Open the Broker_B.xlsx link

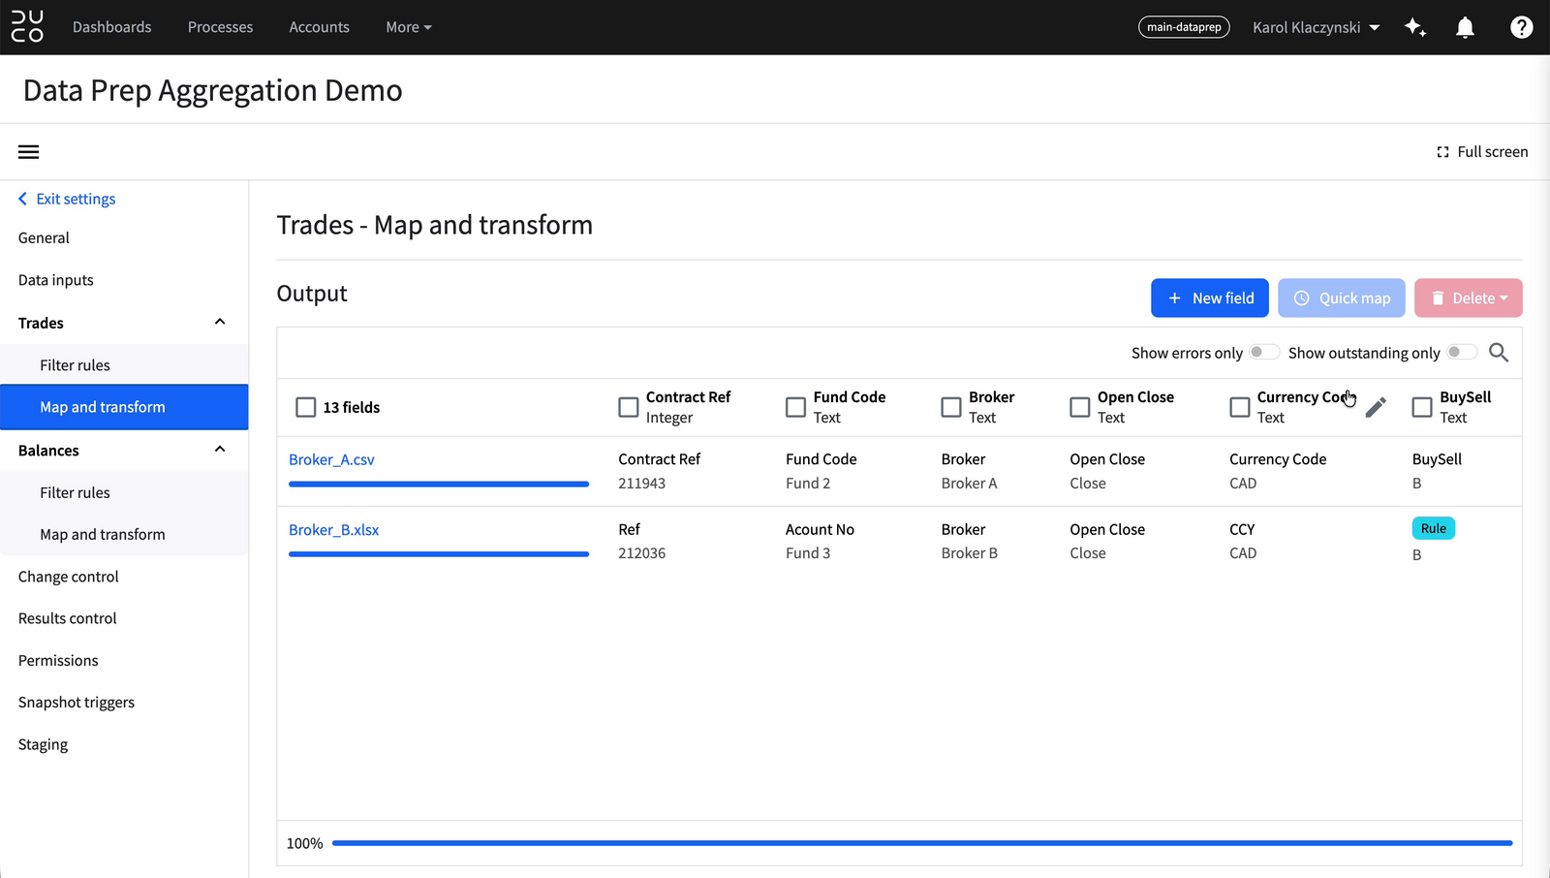(x=333, y=530)
